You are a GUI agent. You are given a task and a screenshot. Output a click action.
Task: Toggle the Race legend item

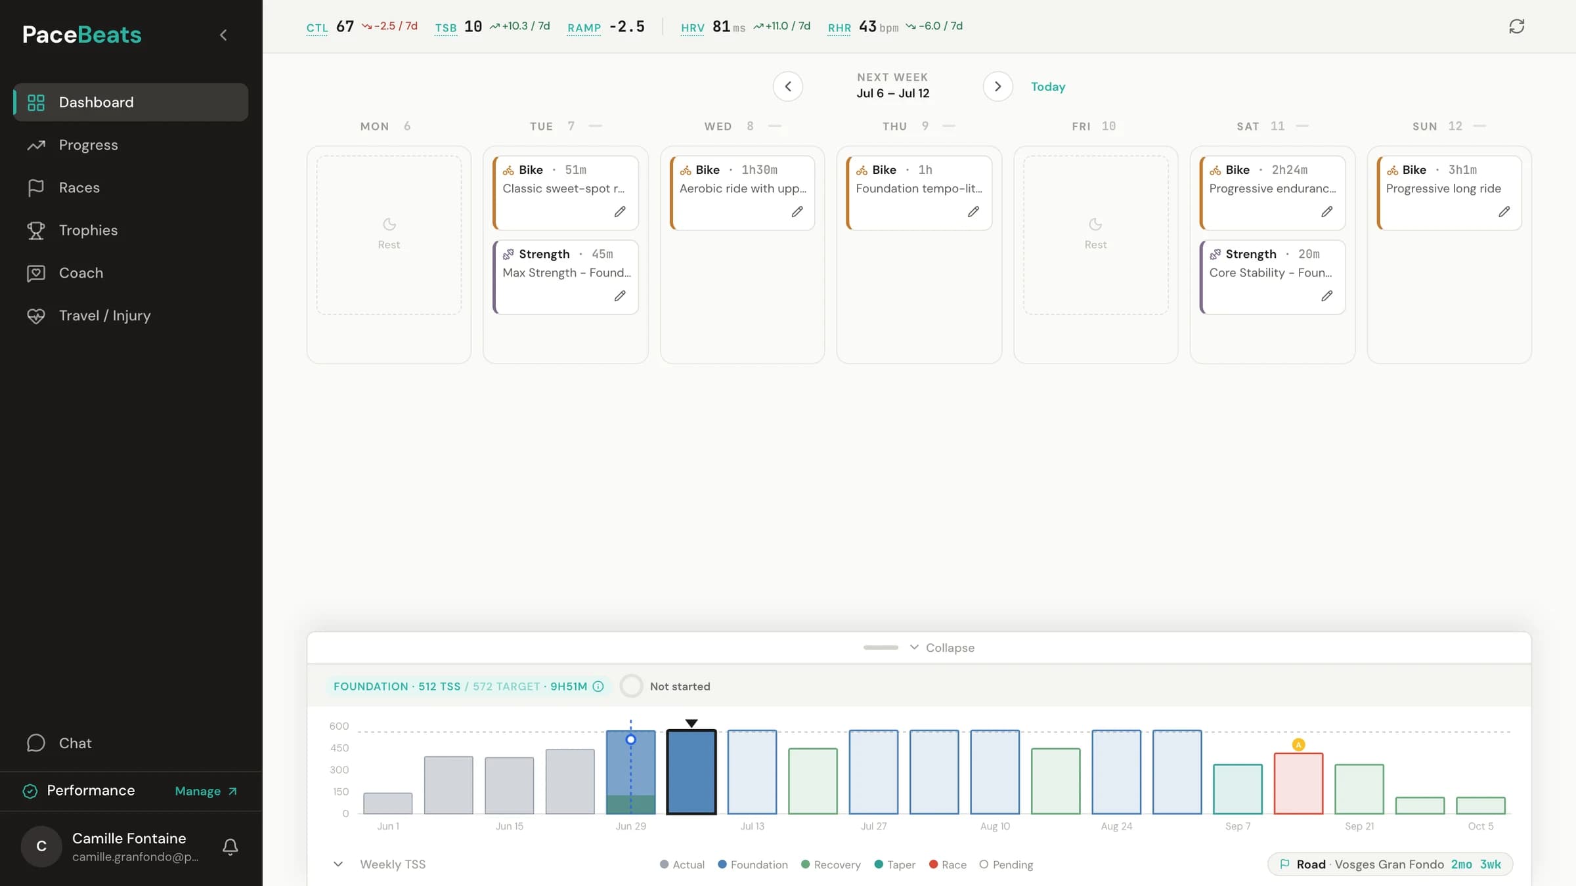(948, 865)
